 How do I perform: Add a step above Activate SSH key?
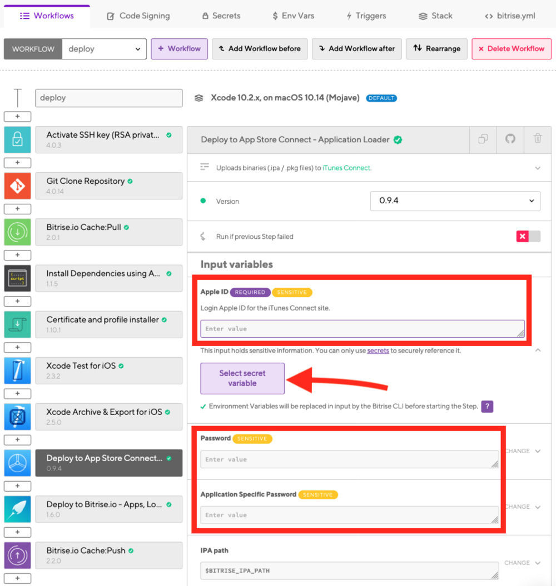coord(17,117)
